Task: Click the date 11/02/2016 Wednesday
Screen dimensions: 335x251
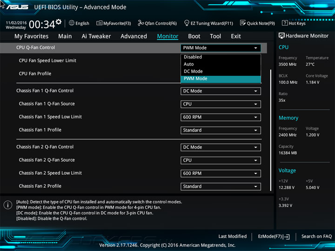Action: point(16,25)
